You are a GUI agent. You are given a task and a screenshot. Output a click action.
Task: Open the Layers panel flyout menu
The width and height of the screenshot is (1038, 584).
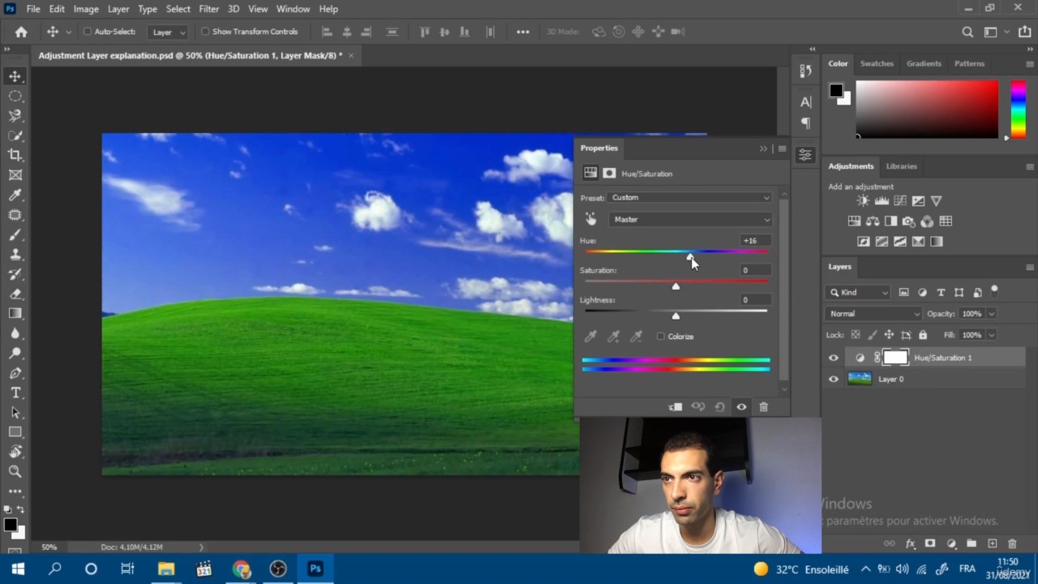pyautogui.click(x=1030, y=267)
